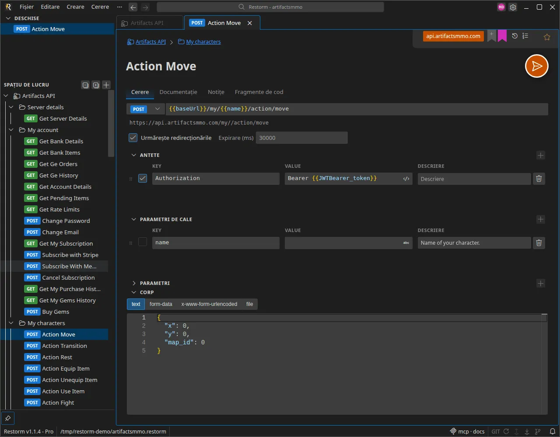Switch to the Documentație tab
Viewport: 560px width, 437px height.
[178, 92]
